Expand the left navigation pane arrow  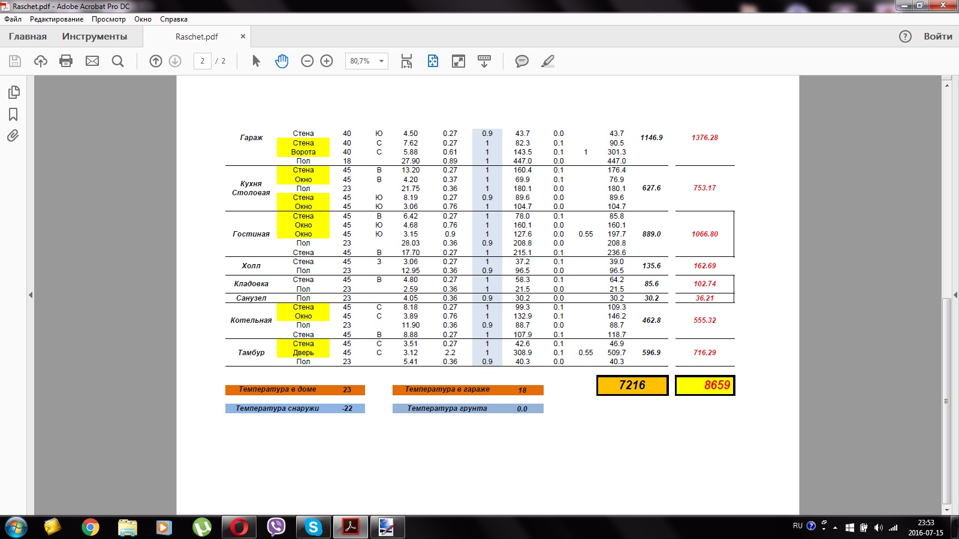(x=31, y=295)
